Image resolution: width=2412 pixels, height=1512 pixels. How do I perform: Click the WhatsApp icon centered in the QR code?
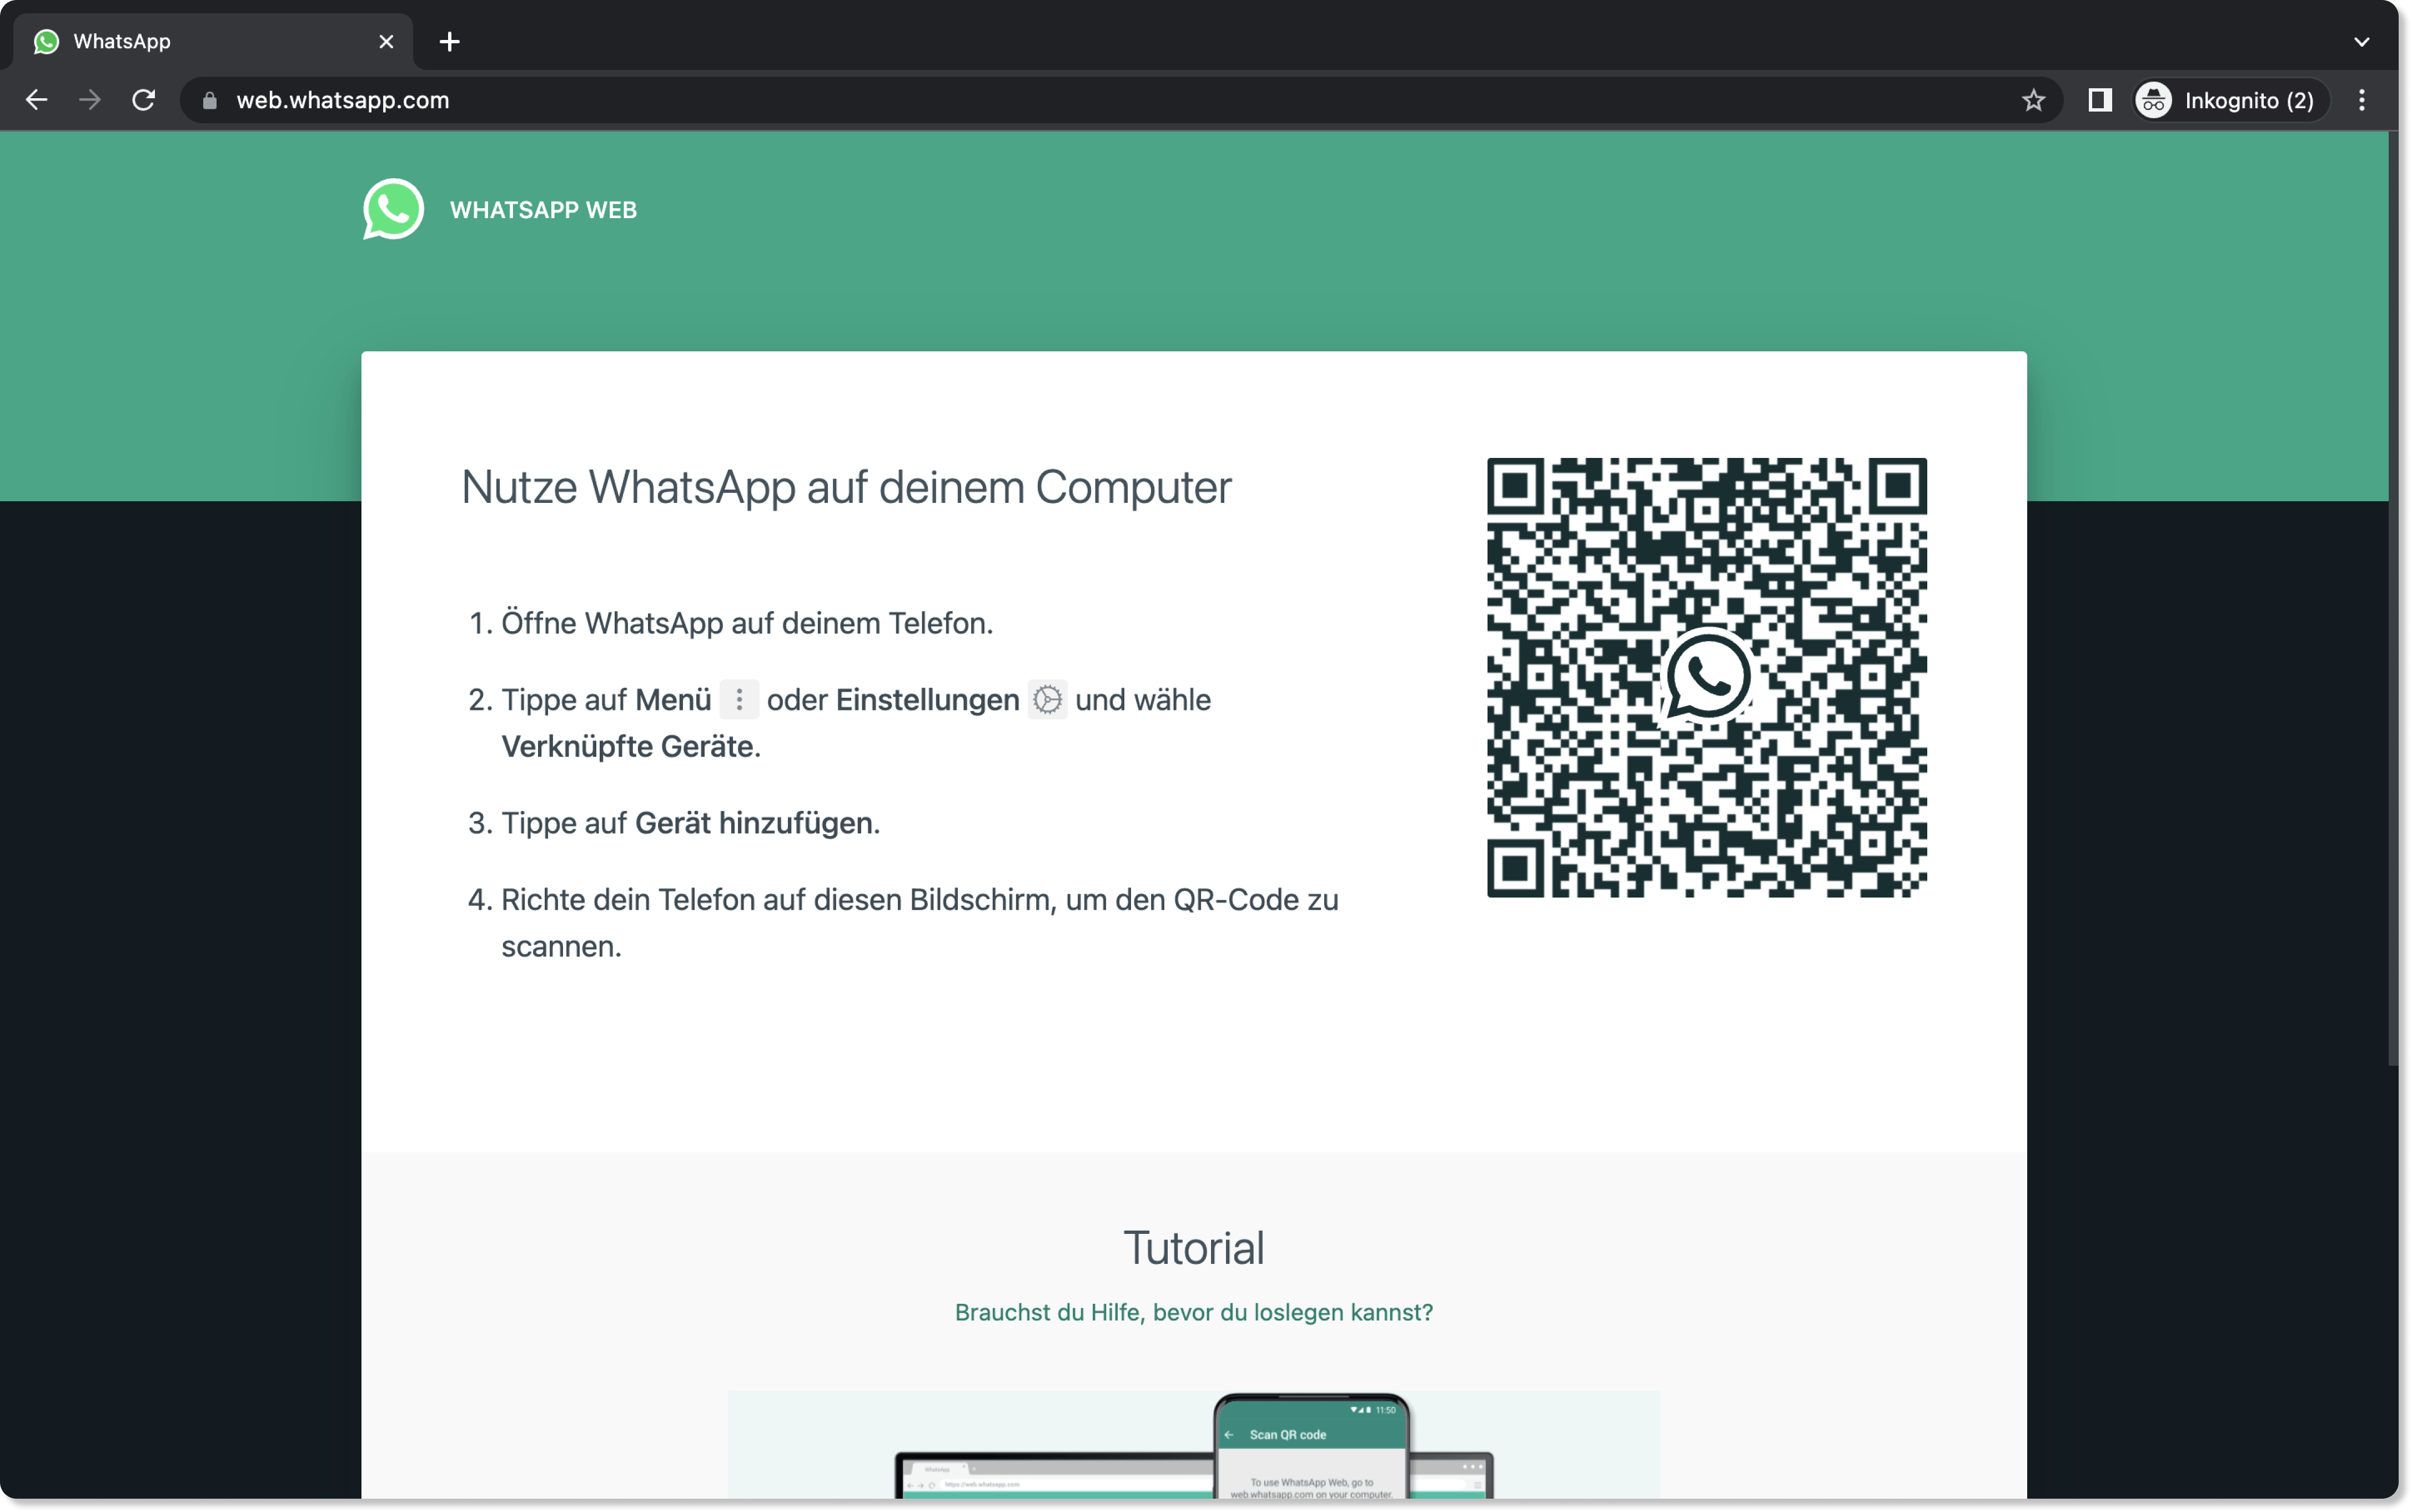[1707, 676]
